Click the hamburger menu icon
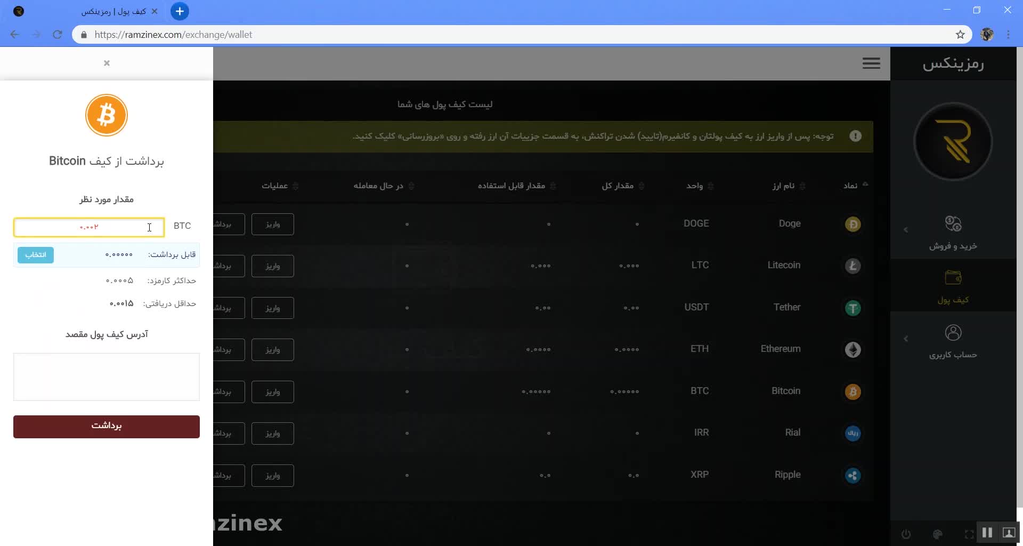This screenshot has width=1023, height=546. pyautogui.click(x=871, y=63)
